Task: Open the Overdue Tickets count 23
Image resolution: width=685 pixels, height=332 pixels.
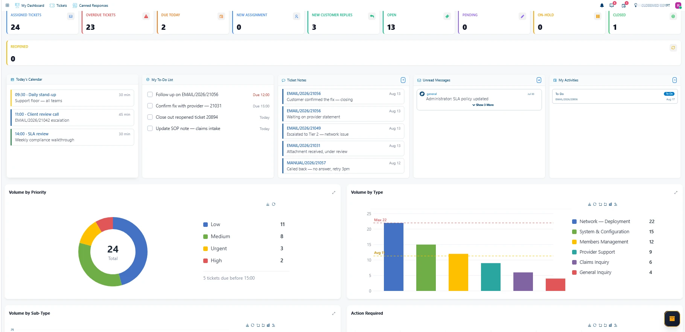Action: [x=90, y=27]
